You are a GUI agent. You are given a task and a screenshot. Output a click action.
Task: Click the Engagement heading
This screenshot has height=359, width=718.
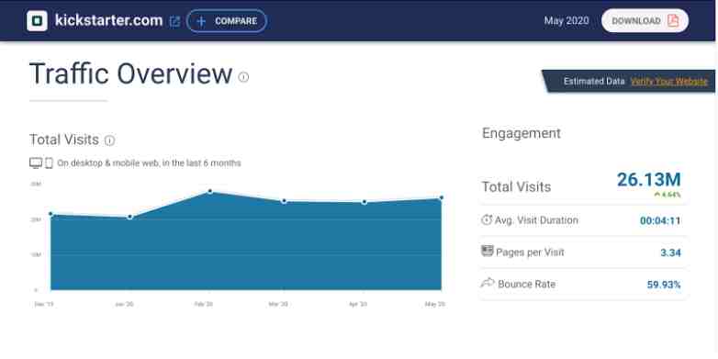(x=522, y=134)
